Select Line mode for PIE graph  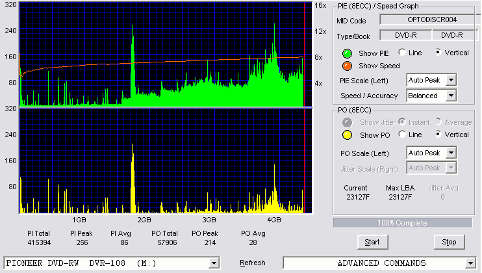(402, 52)
